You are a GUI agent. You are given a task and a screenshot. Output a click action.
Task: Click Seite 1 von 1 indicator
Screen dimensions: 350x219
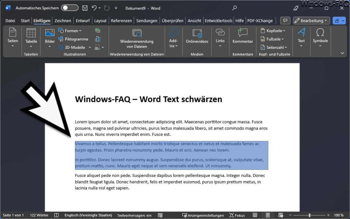[x=13, y=215]
